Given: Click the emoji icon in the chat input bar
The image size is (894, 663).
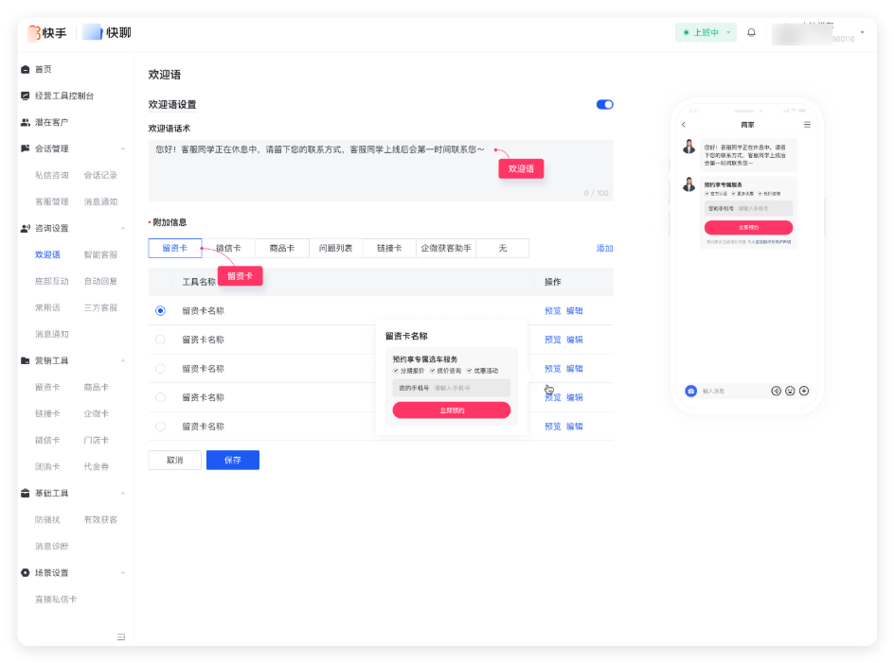Looking at the screenshot, I should [790, 391].
